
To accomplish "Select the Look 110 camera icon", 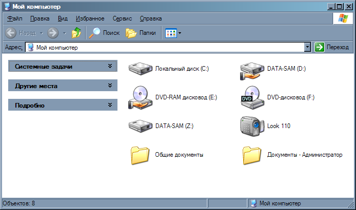I will click(x=252, y=126).
